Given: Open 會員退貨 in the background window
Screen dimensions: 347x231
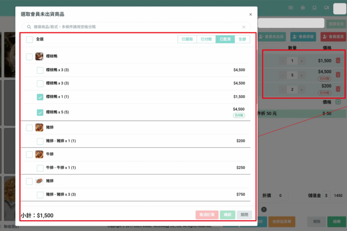Looking at the screenshot, I should (x=333, y=36).
